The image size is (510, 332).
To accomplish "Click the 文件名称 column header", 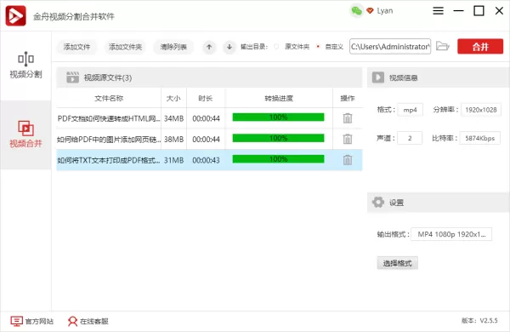I will pyautogui.click(x=109, y=98).
